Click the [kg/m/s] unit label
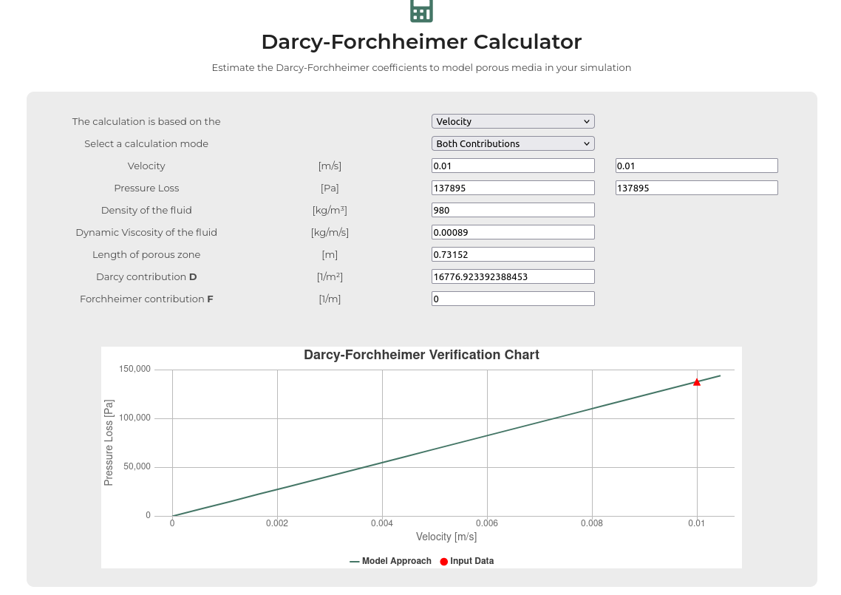 click(x=330, y=232)
